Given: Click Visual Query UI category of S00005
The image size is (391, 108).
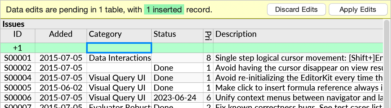Looking at the screenshot, I should coord(119,88).
